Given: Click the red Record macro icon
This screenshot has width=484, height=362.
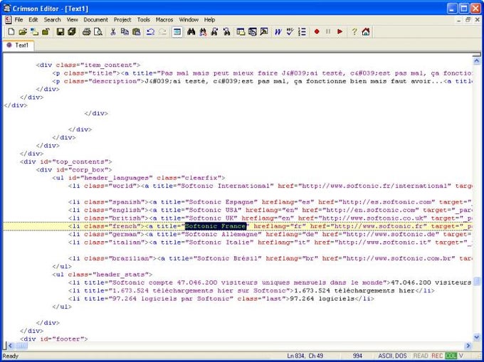Looking at the screenshot, I should (317, 32).
